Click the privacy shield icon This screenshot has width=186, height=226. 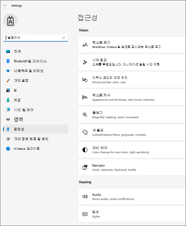pyautogui.click(x=8, y=139)
